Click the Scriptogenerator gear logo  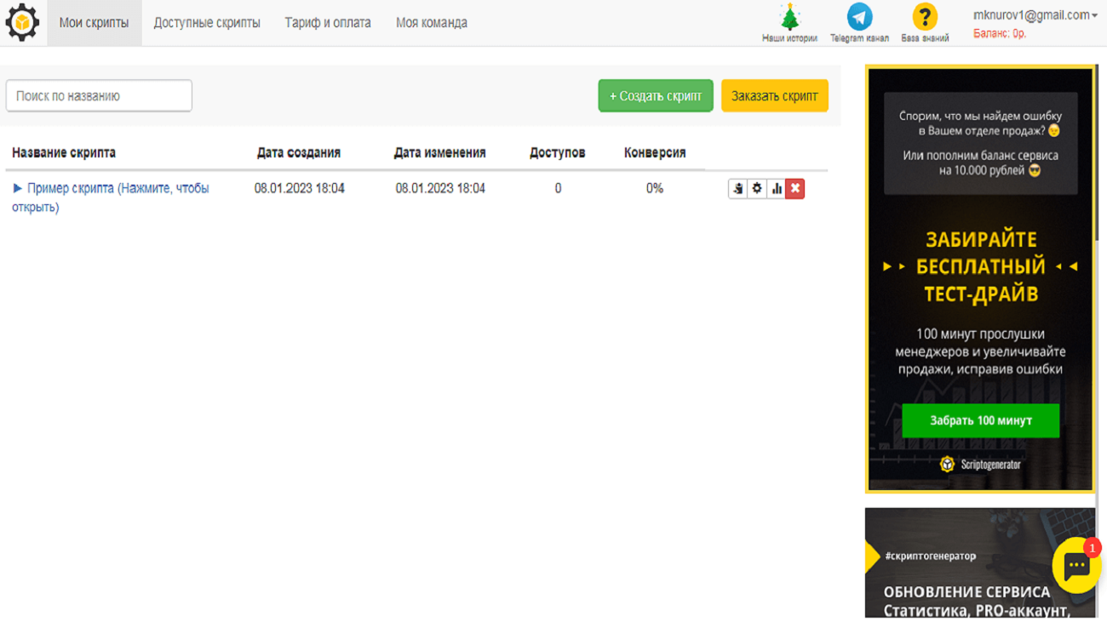click(x=22, y=23)
